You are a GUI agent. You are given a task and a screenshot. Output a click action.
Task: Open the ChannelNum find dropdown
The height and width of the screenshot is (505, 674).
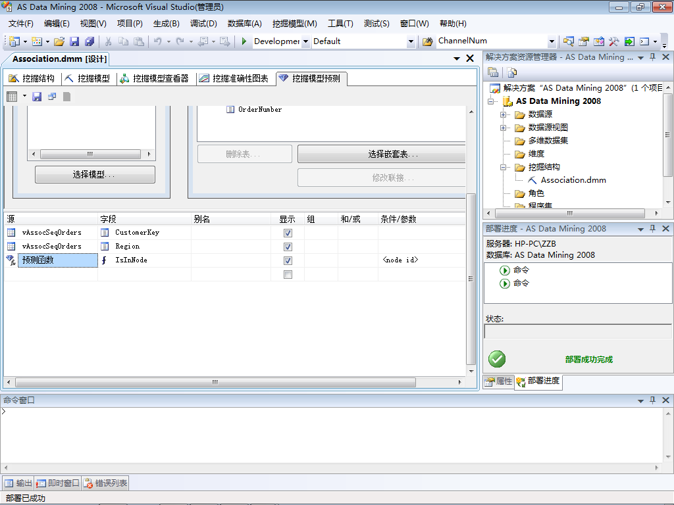[x=552, y=41]
